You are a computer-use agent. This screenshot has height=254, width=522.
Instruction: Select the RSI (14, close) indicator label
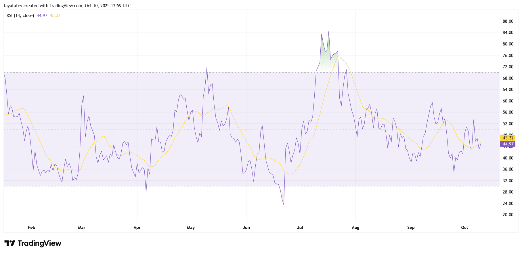(20, 16)
